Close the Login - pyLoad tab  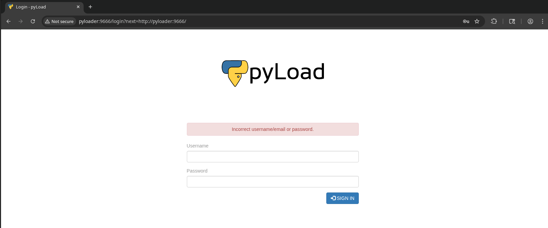[x=78, y=7]
